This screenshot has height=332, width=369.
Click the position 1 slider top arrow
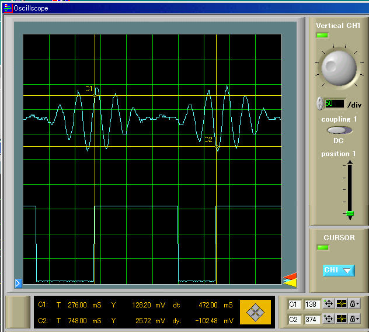tap(350, 162)
